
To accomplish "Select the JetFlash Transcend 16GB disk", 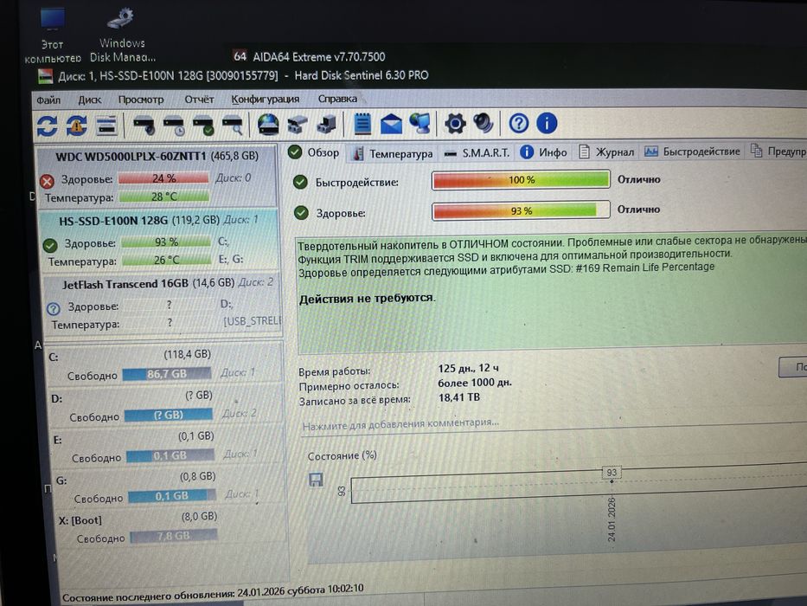I will coord(163,305).
